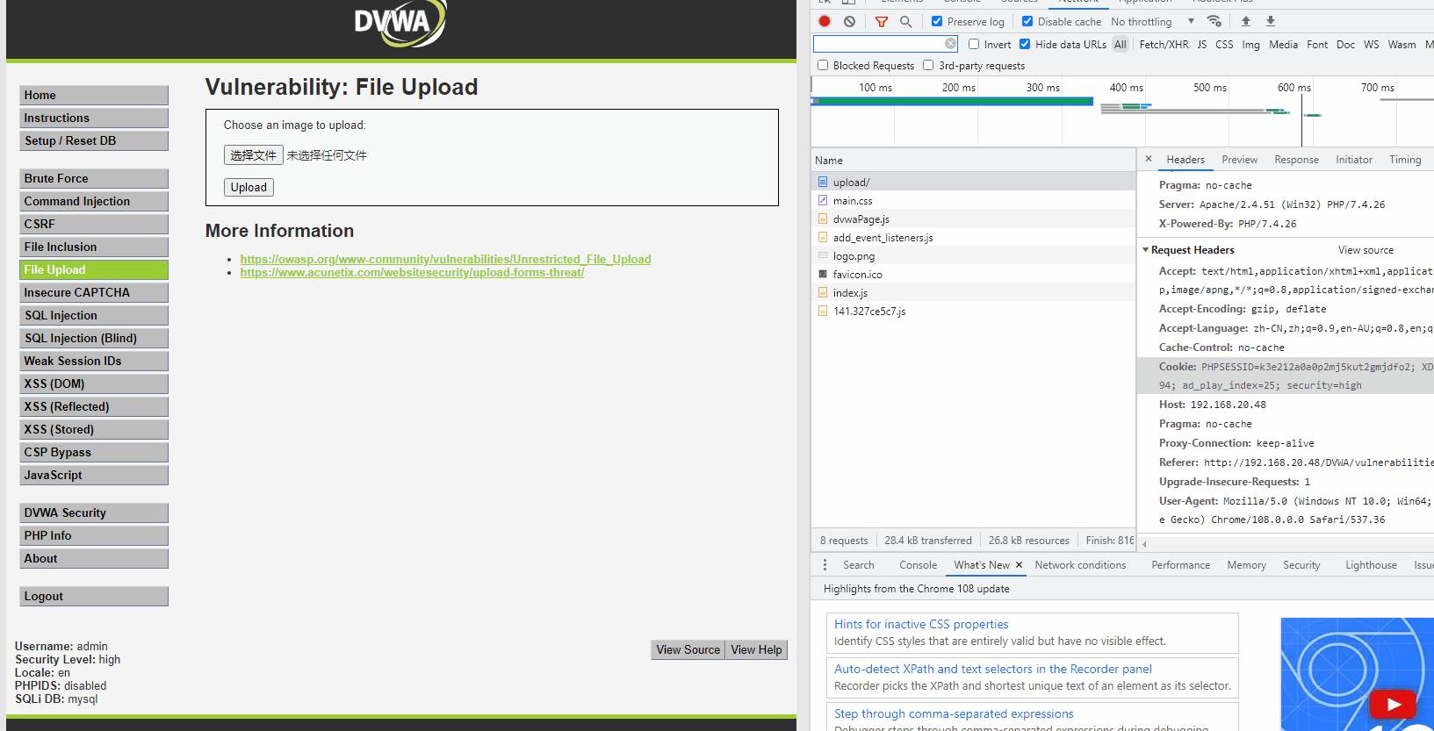Open the Network conditions drawer tab
Screen dimensions: 1434x731
click(x=1080, y=565)
